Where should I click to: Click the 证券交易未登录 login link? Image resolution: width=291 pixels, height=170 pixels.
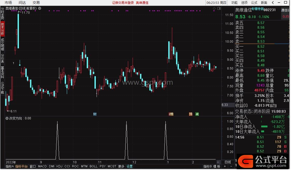coord(123,3)
